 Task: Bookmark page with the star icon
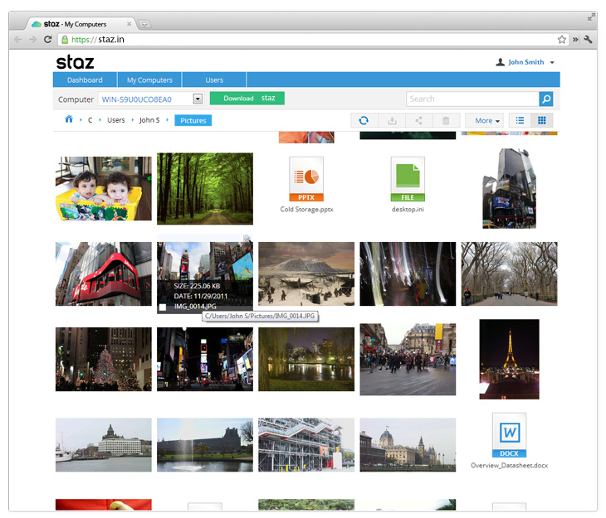[562, 39]
